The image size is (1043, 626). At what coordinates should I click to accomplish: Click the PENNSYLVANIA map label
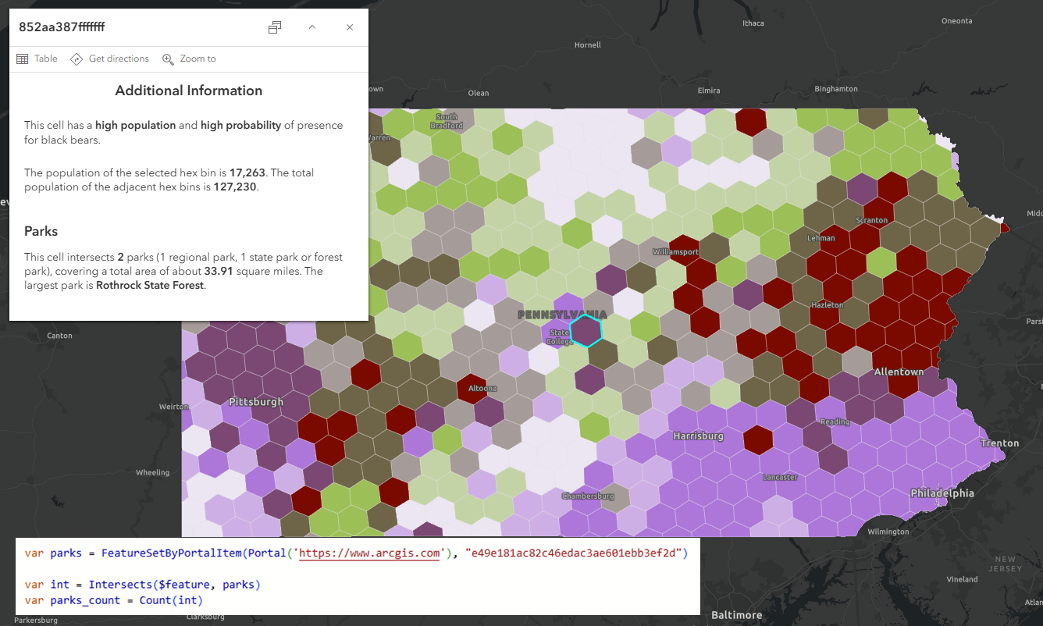[x=562, y=314]
